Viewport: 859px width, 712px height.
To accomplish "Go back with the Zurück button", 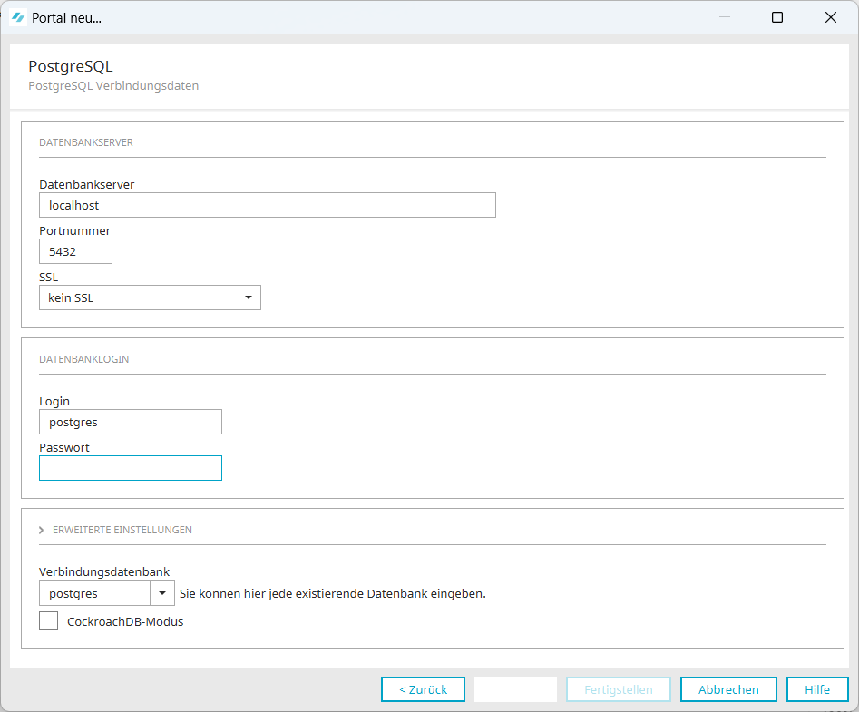I will coord(423,689).
